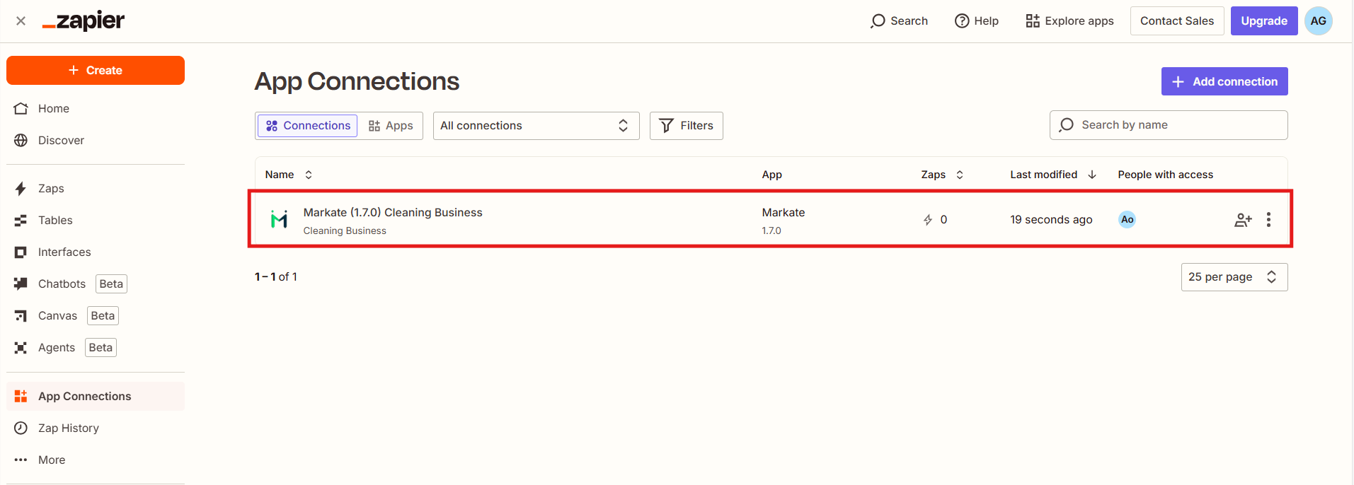
Task: Click the Add connection button
Action: 1224,81
